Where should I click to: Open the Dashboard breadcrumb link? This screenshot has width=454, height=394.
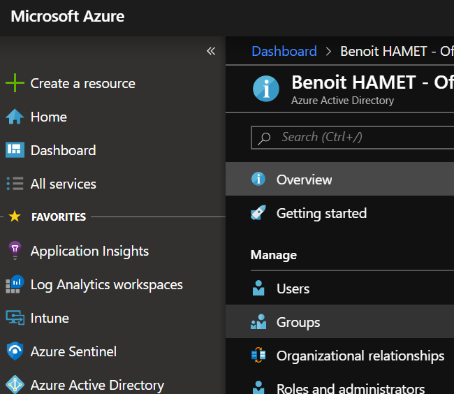point(284,51)
